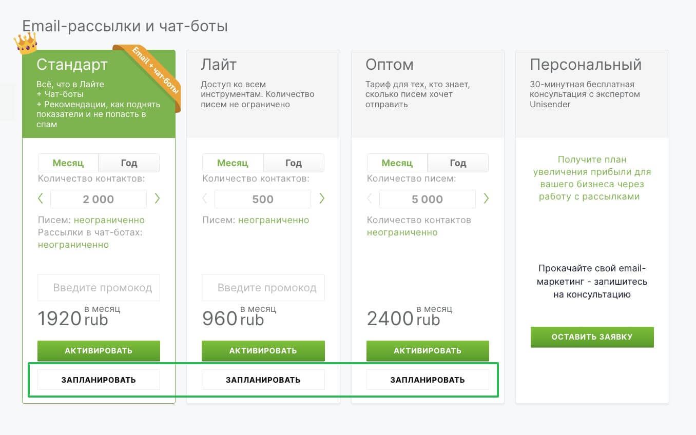Select Год billing in Стандарт plan
This screenshot has width=696, height=435.
coord(129,163)
